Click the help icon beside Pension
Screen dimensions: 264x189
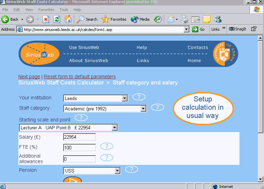point(131,169)
